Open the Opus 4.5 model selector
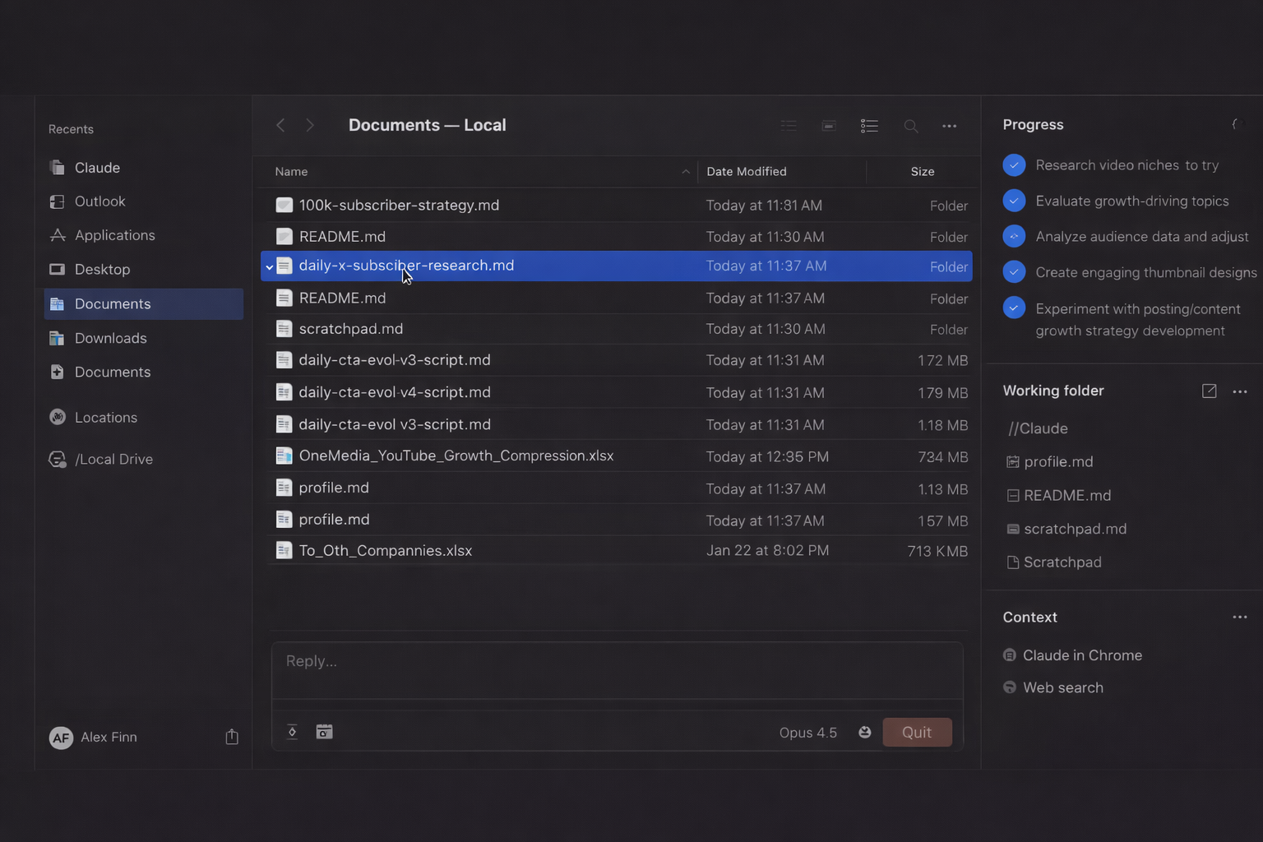Screen dimensions: 1263x842 click(807, 733)
